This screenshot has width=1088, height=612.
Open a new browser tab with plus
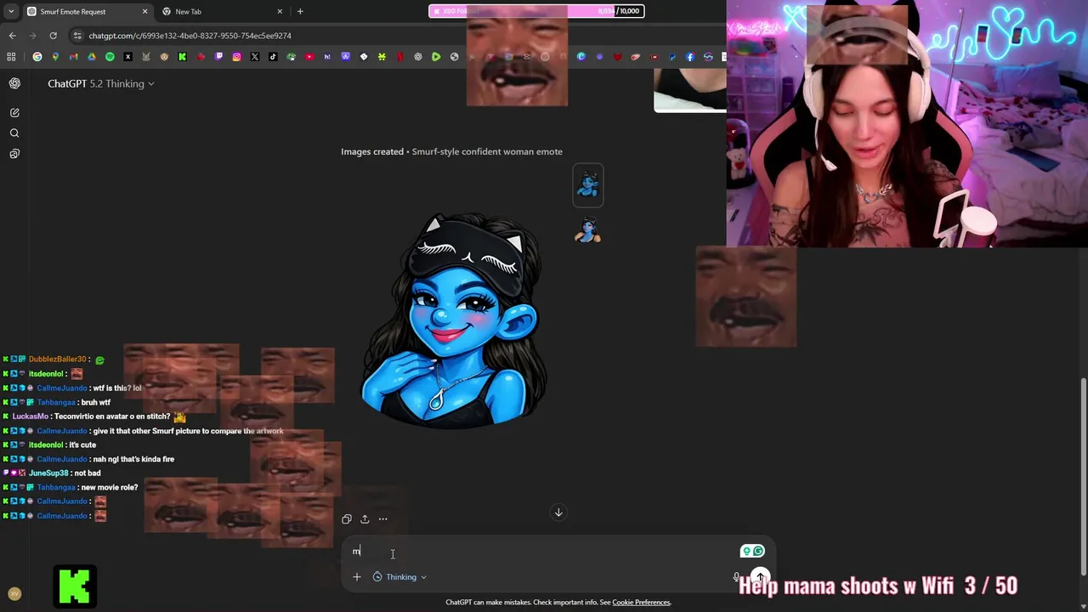(x=300, y=12)
